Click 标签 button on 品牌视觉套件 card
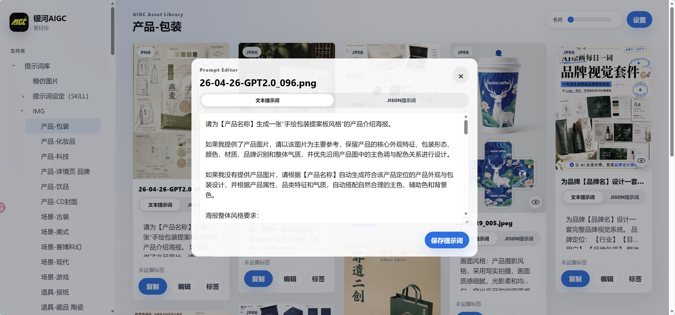 (635, 279)
